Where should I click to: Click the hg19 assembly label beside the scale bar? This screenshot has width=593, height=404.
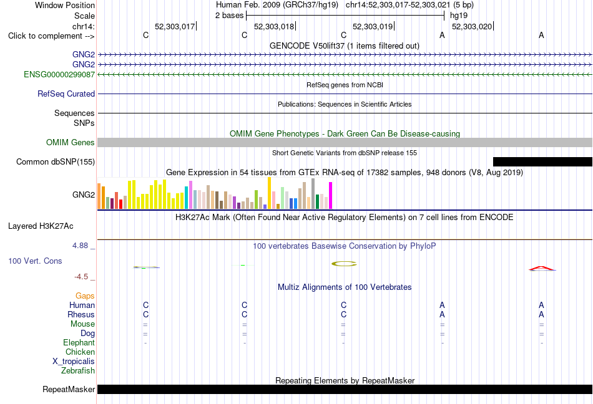(x=459, y=16)
